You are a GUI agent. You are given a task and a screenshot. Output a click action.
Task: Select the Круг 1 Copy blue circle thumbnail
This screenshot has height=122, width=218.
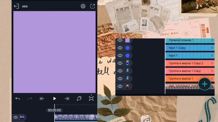click(127, 48)
